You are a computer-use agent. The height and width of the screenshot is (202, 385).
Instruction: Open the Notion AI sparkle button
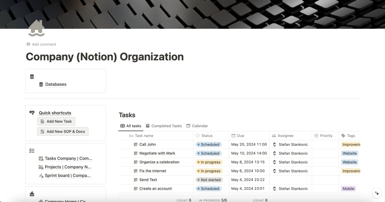(377, 193)
